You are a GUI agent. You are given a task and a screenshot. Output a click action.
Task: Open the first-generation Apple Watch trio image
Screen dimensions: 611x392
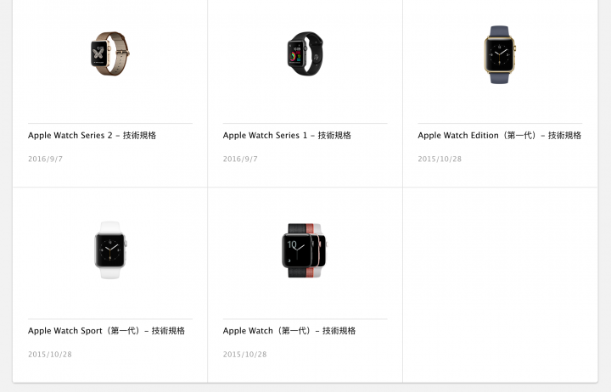[x=305, y=250]
